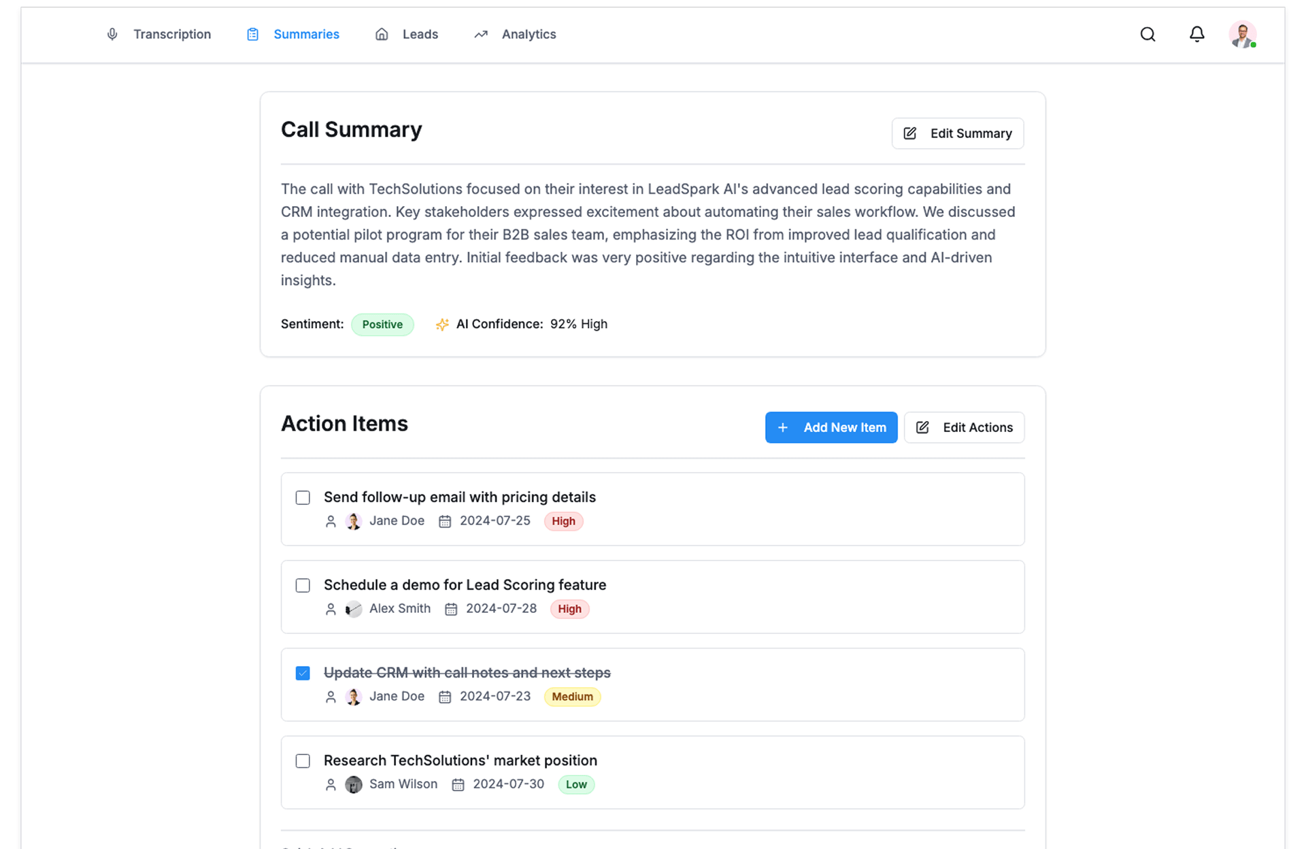Go to the Analytics tab
Screen dimensions: 1306x849
click(x=529, y=35)
